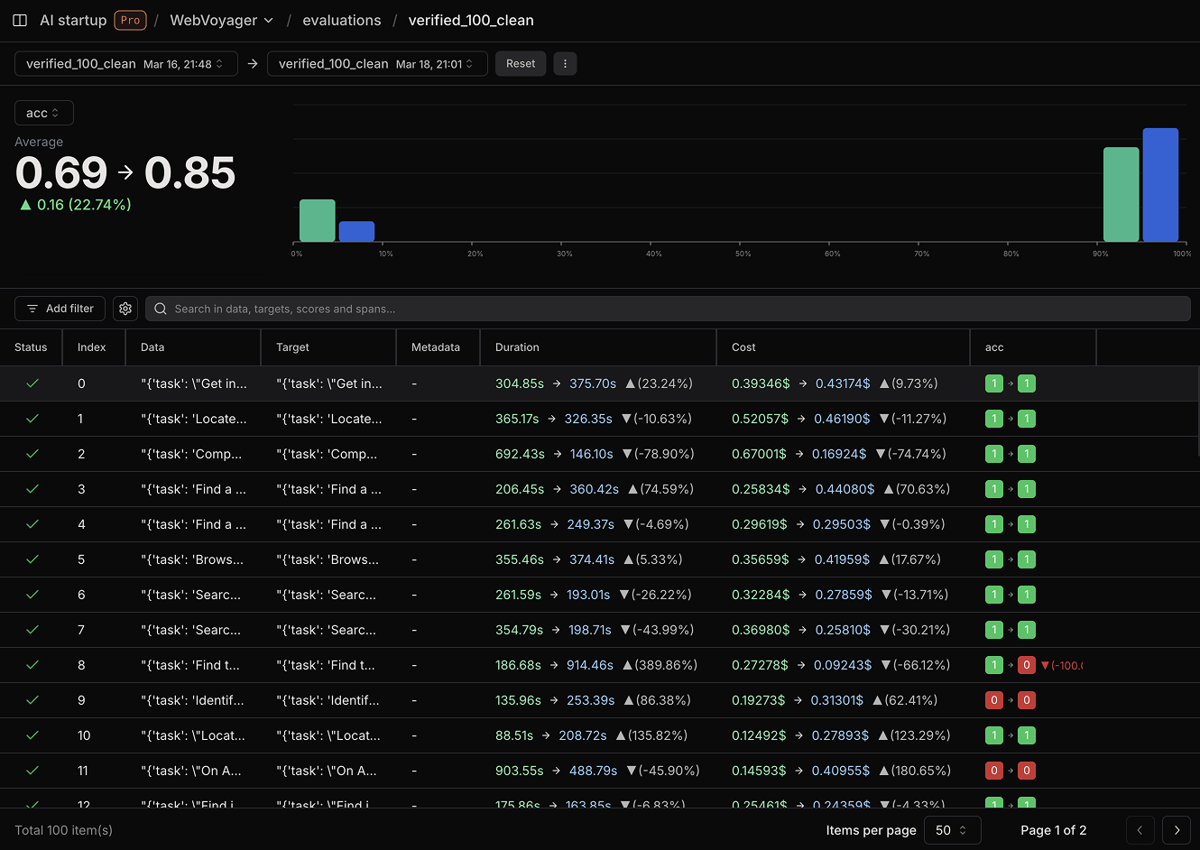Open the three-dot more options menu
1200x850 pixels.
point(565,64)
